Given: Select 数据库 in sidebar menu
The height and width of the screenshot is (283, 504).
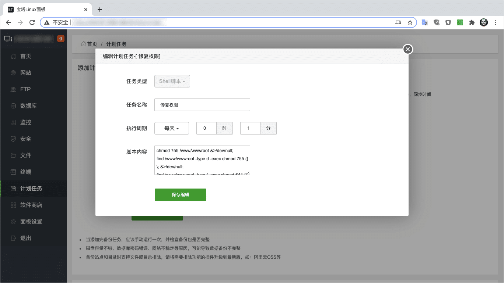Looking at the screenshot, I should 34,106.
